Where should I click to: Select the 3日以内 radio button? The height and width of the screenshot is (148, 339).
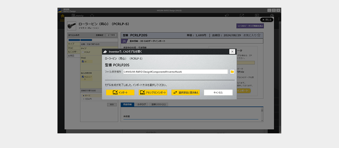click(84, 99)
